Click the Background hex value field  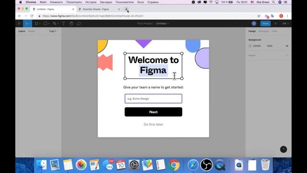(257, 46)
